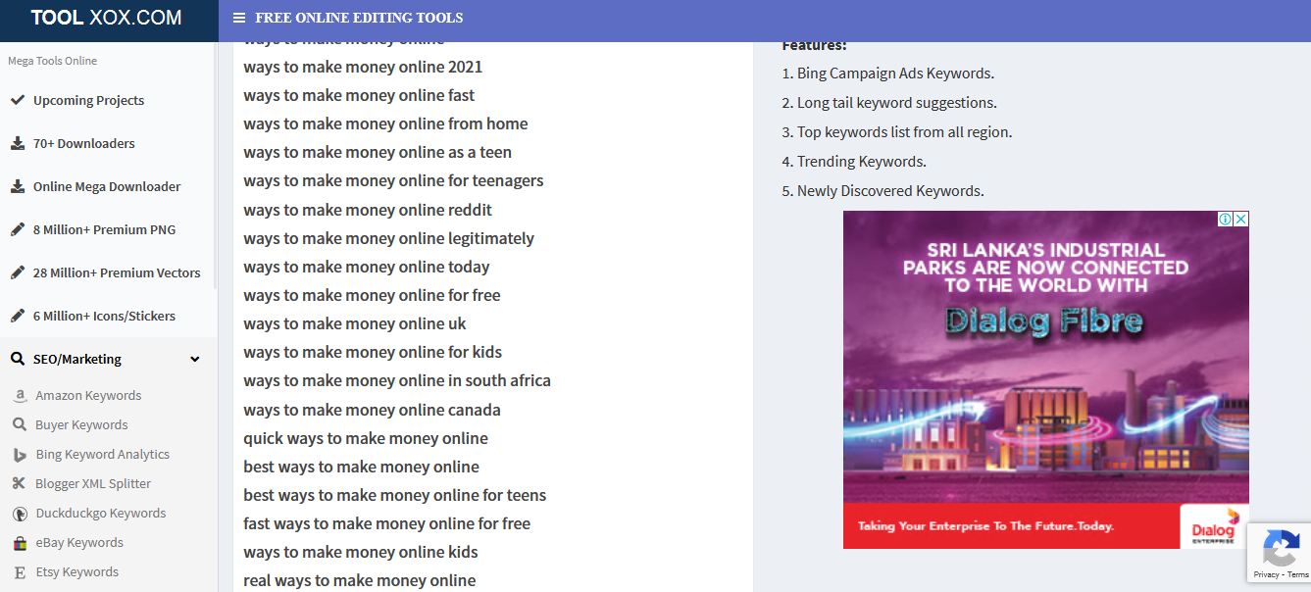Click 'Long tail keyword suggestions' feature text

point(897,103)
